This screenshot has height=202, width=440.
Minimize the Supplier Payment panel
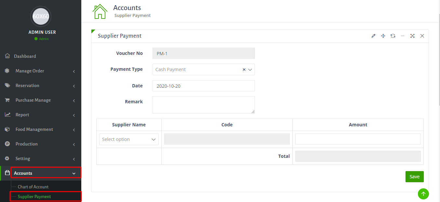403,36
